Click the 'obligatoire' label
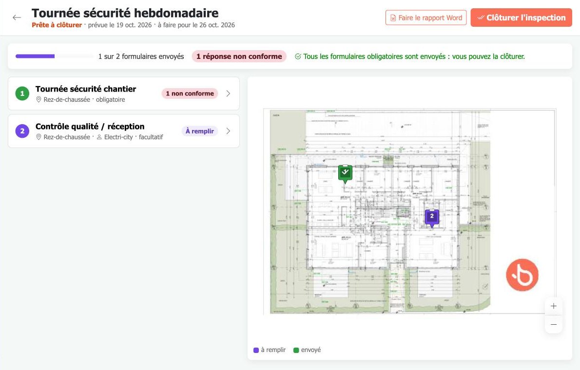580x370 pixels. (111, 99)
